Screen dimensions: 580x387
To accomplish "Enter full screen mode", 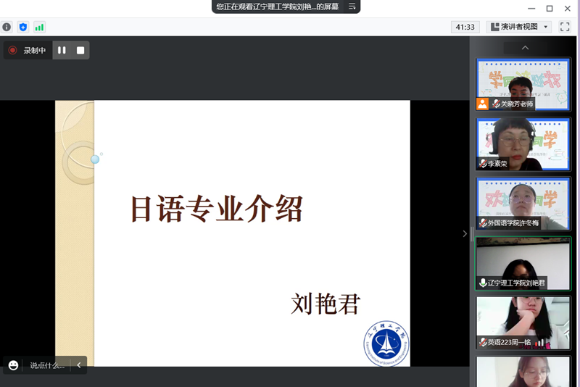I will click(565, 27).
